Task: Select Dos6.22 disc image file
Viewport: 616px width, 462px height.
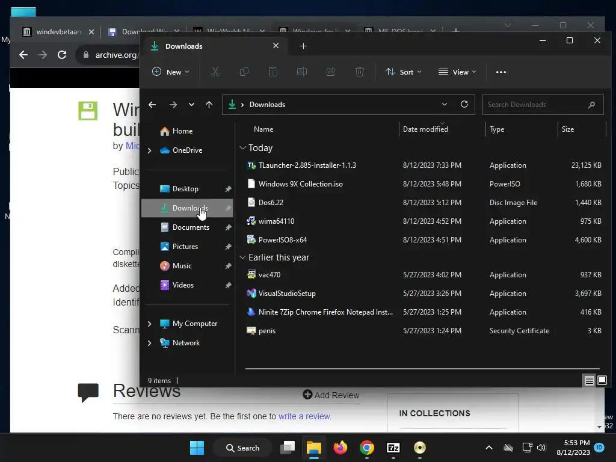Action: pos(423,203)
